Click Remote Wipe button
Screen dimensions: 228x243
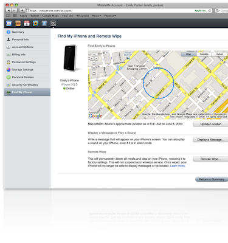pos(210,159)
